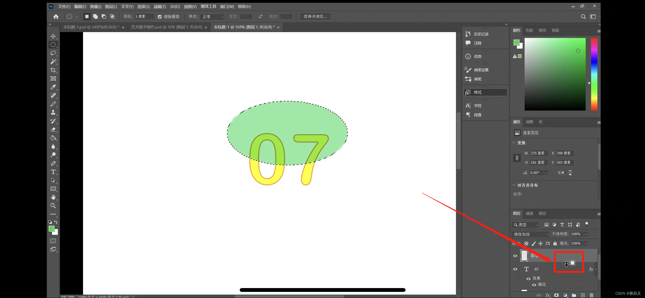Image resolution: width=645 pixels, height=298 pixels.
Task: Swap foreground and background colors
Action: (56, 222)
